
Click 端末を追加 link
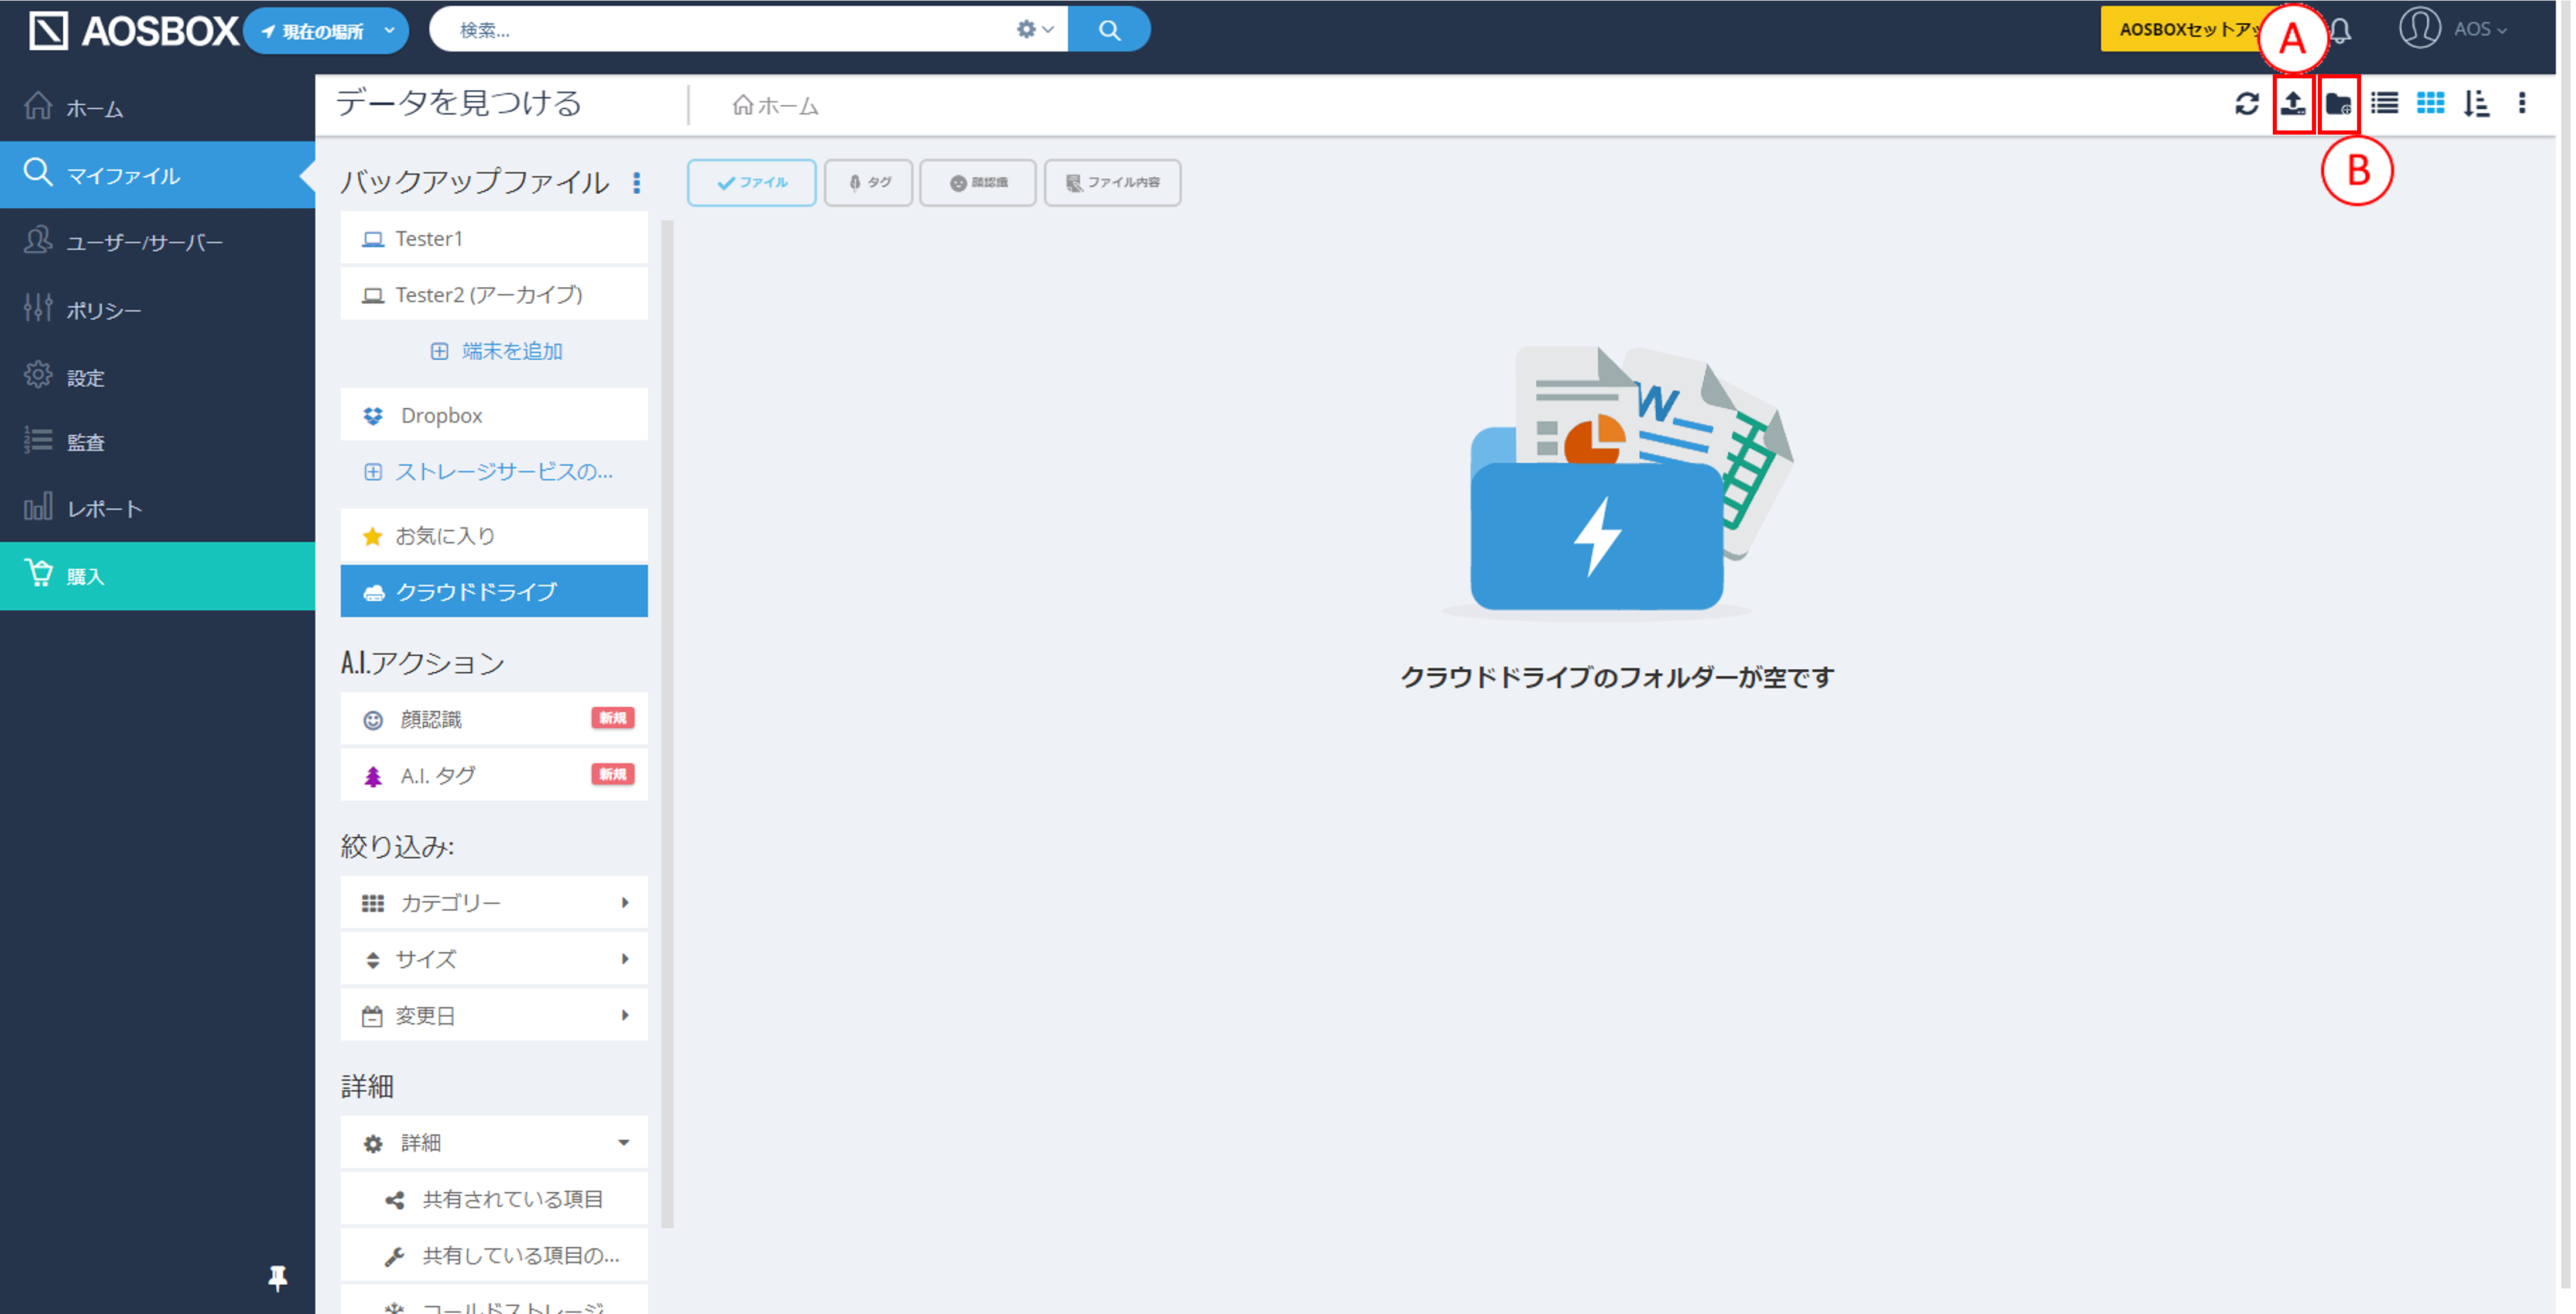click(x=496, y=351)
